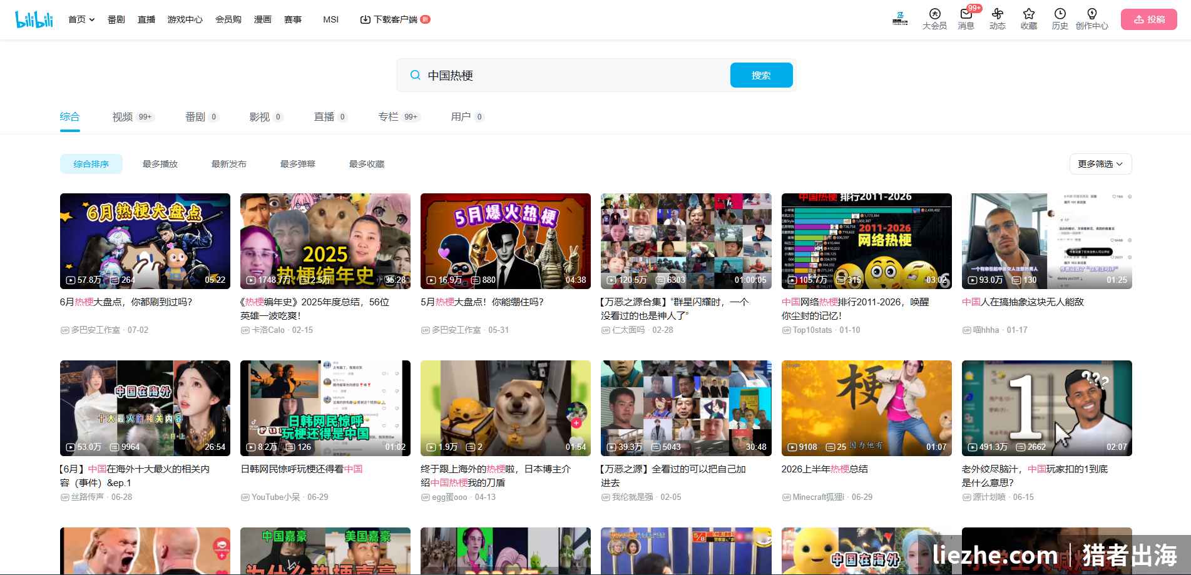The image size is (1191, 575).
Task: Select 综合排序 sort option
Action: (91, 164)
